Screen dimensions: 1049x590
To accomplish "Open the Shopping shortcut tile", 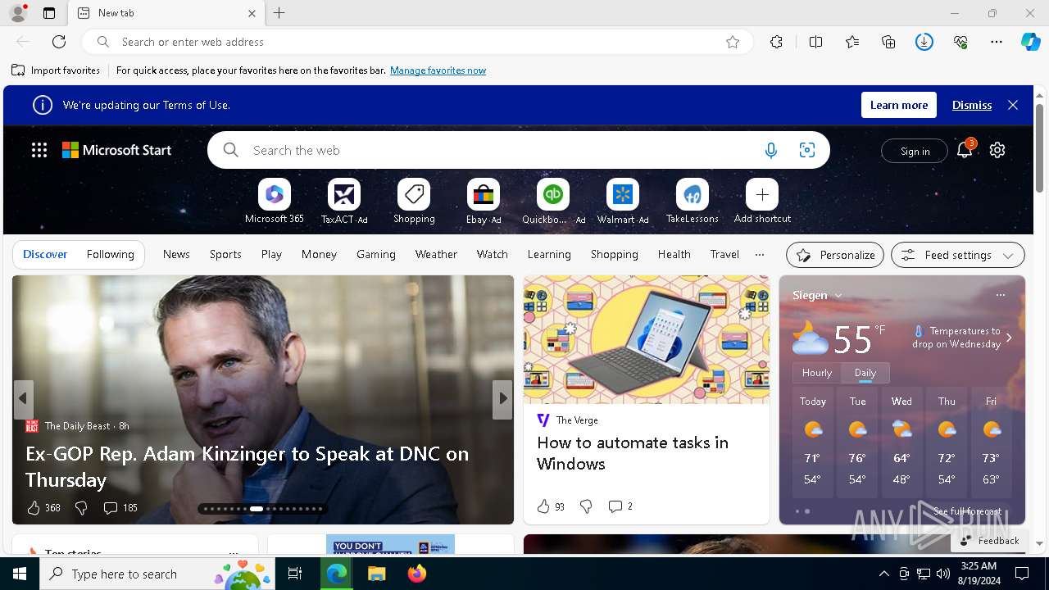I will click(414, 202).
